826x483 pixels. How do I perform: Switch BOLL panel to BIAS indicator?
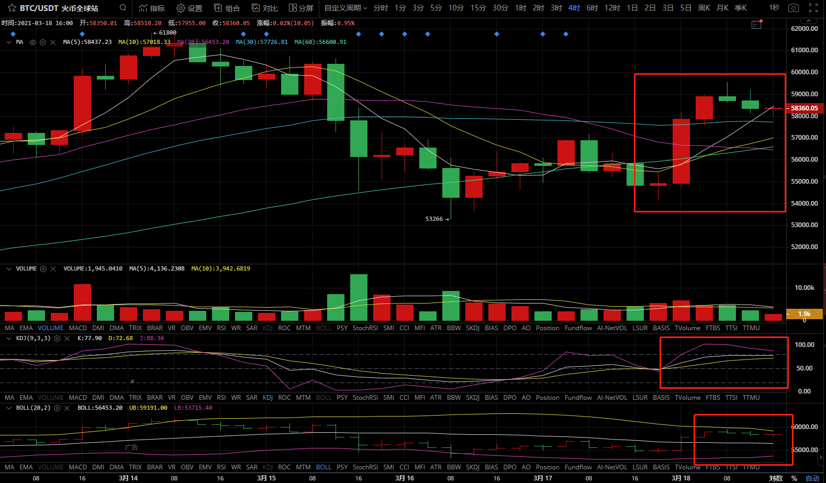tap(492, 467)
